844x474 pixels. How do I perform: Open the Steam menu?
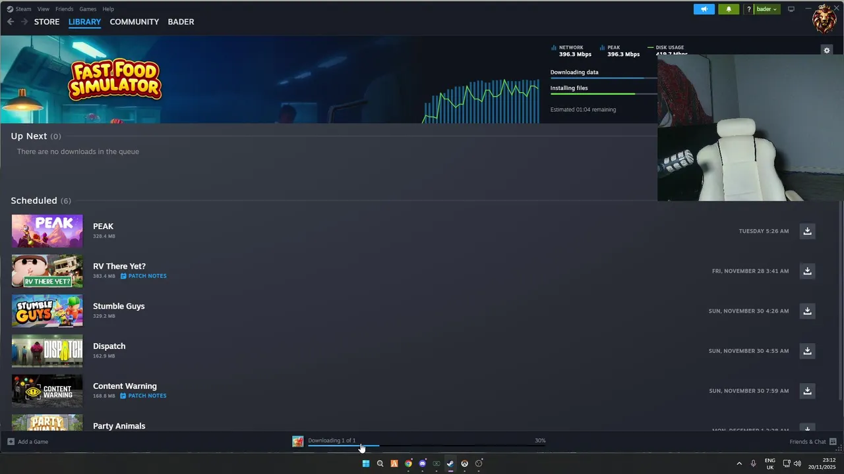tap(19, 9)
